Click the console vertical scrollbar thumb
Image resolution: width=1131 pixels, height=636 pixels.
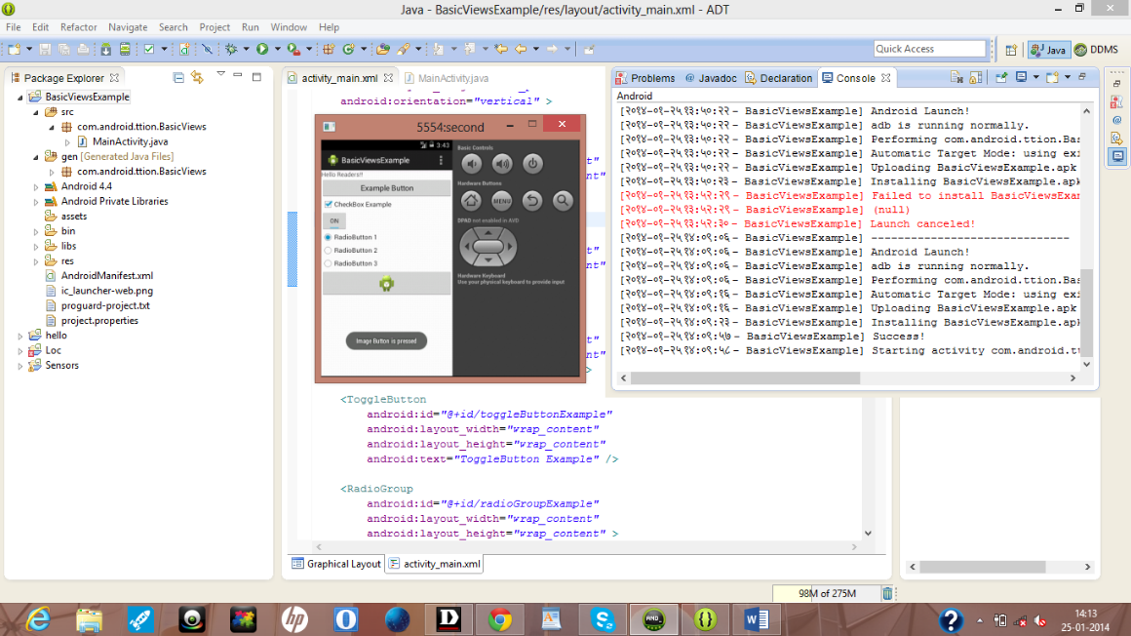(x=1087, y=312)
